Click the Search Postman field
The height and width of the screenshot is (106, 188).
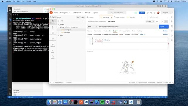117,13
